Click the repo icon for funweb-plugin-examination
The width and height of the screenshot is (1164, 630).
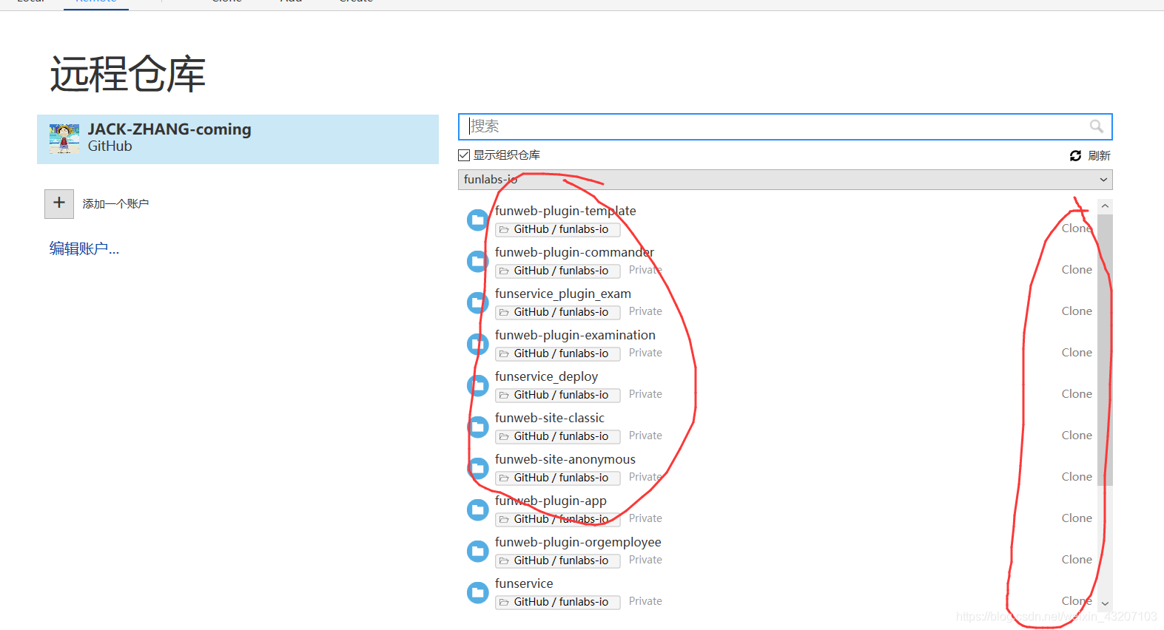click(478, 344)
